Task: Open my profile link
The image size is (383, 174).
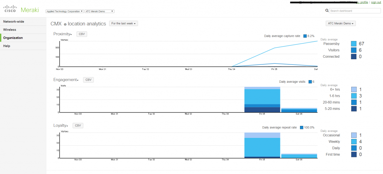Action: pos(362,2)
